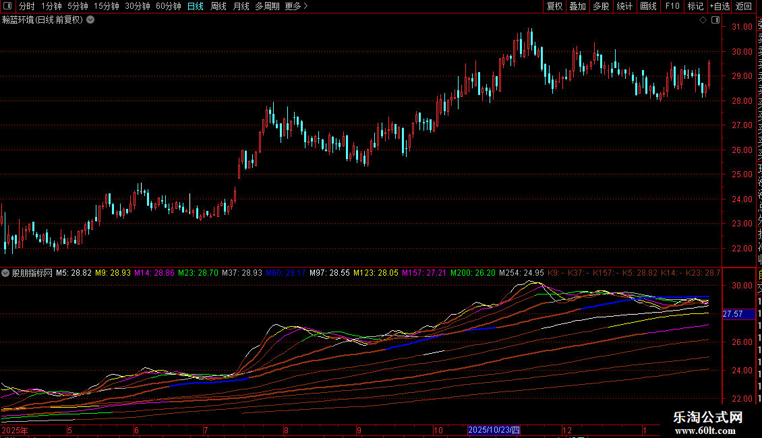Add stock via +自选 button
762x438 pixels.
pyautogui.click(x=720, y=6)
